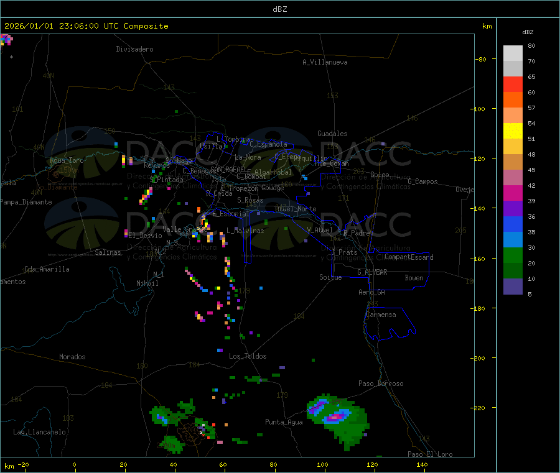Select the purple 36 dBZ legend swatch
Image resolution: width=560 pixels, height=473 pixels.
point(513,209)
